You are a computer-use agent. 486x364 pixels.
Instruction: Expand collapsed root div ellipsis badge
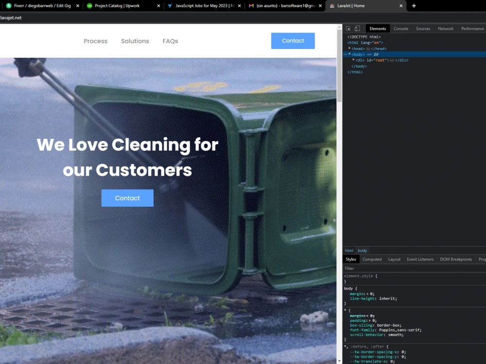392,60
